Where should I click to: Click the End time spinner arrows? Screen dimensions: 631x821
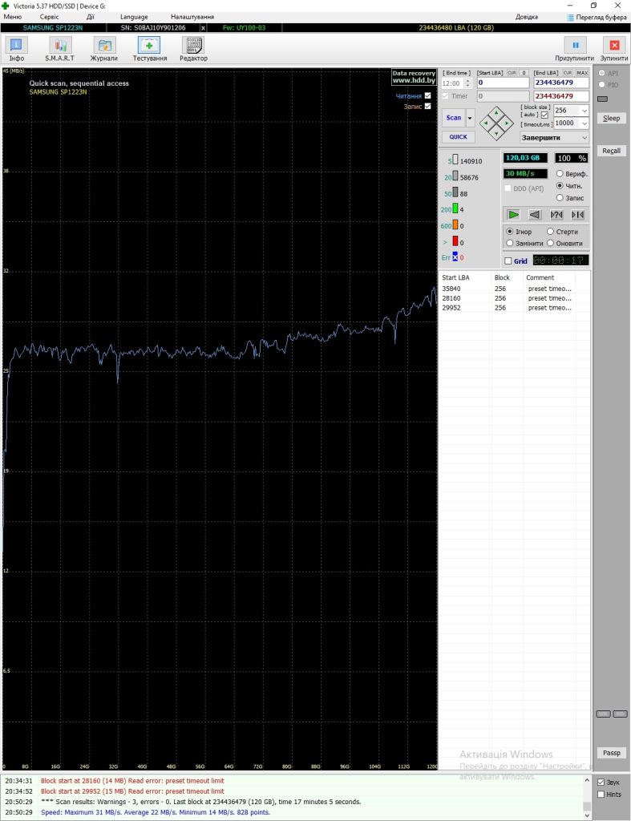[x=468, y=83]
